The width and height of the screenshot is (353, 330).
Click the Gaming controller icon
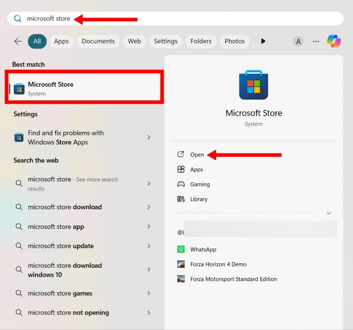(181, 184)
